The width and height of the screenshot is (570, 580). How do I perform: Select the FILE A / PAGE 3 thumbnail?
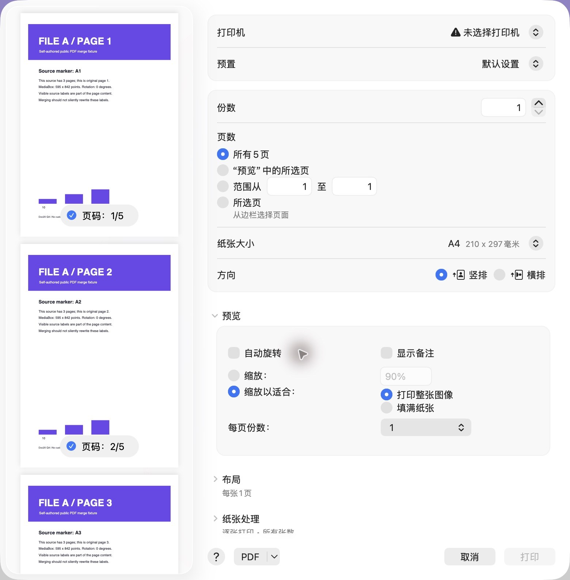point(99,524)
